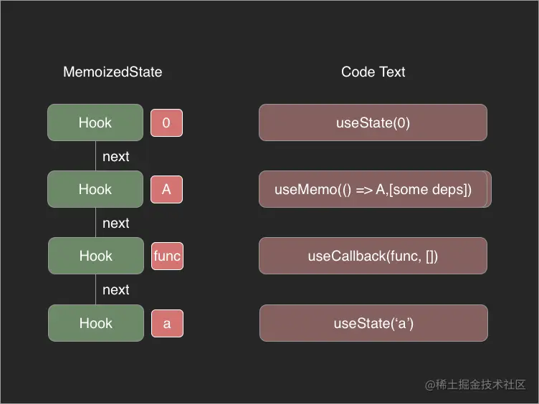Click the Hook box beside value 0
The image size is (539, 404).
[95, 122]
